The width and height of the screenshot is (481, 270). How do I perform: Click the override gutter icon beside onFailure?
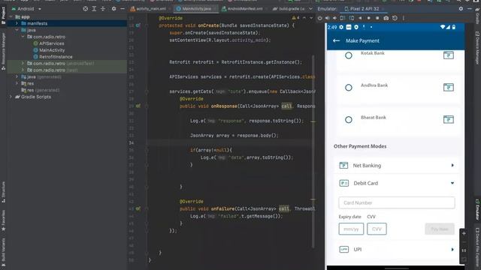click(x=138, y=208)
